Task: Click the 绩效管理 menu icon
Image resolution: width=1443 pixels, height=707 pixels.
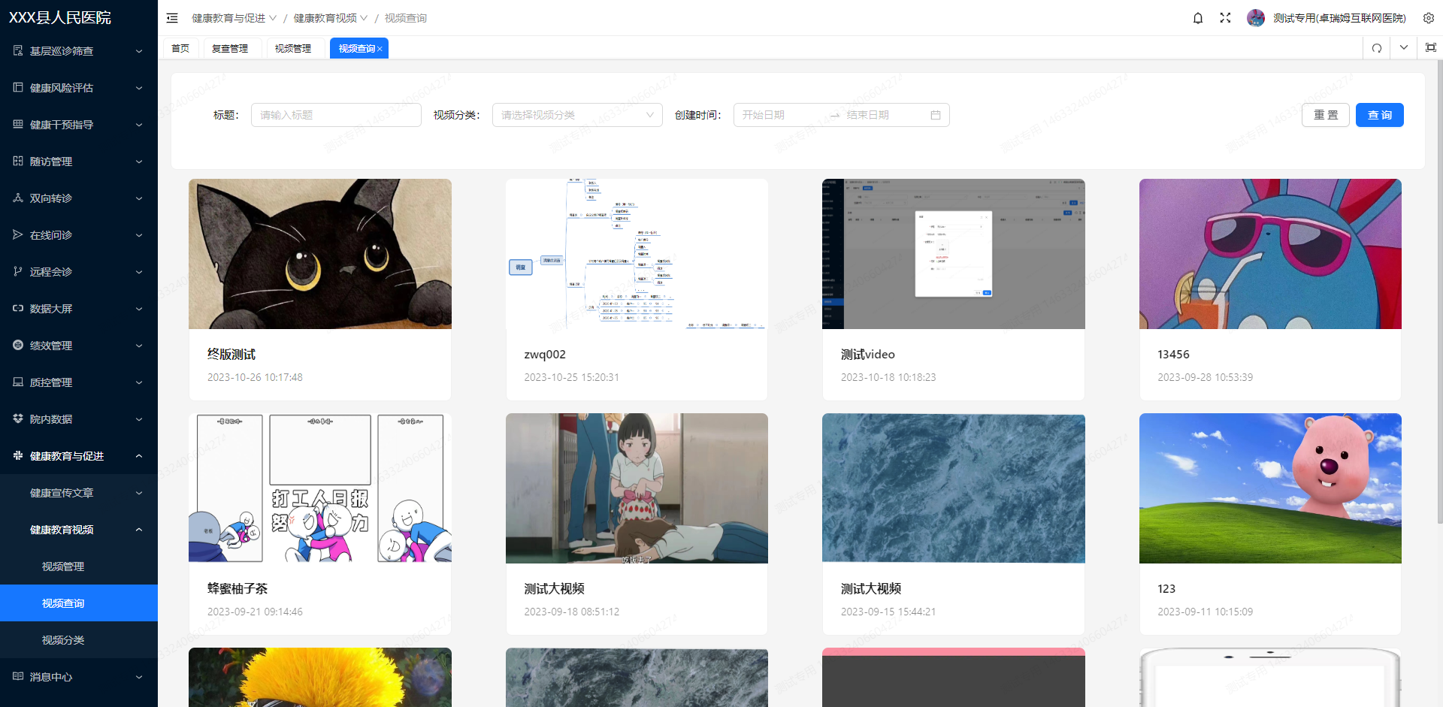Action: point(18,345)
